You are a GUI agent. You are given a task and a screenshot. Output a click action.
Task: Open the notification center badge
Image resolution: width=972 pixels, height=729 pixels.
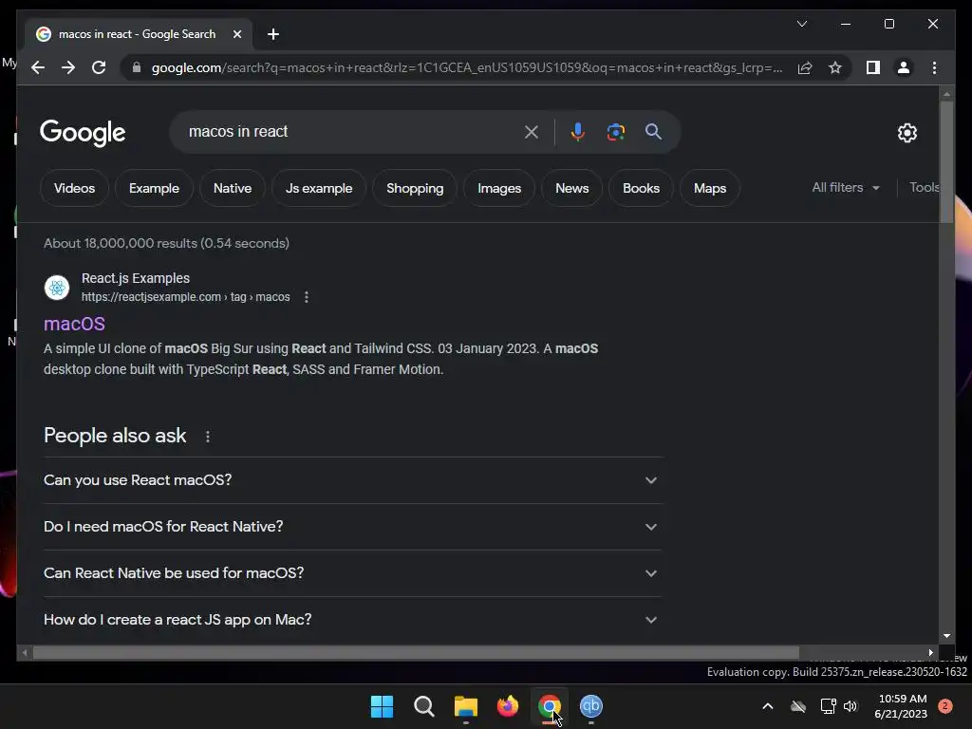[945, 706]
